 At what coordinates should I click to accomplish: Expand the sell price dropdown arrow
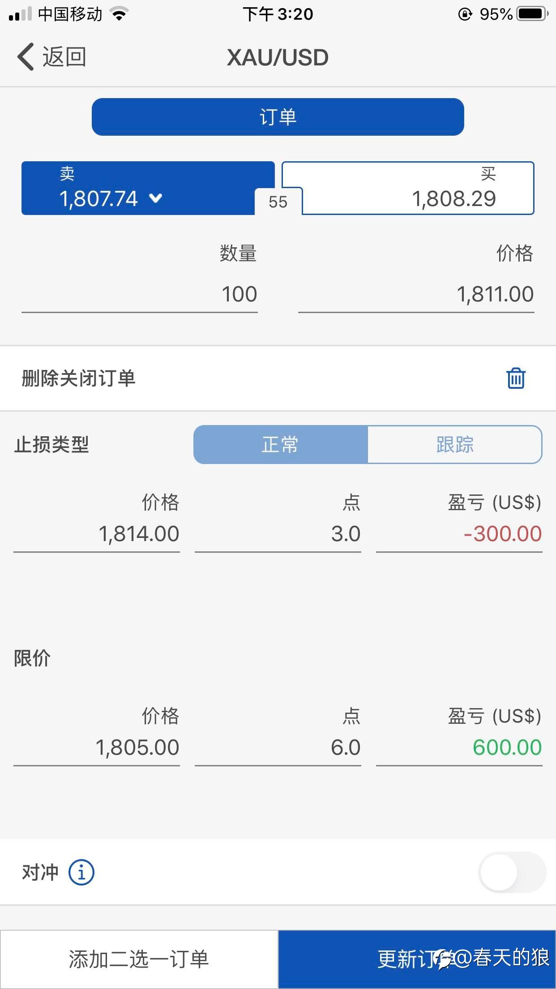coord(156,198)
